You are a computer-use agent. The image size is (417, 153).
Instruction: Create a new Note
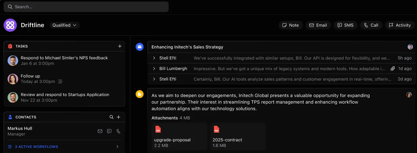point(291,25)
